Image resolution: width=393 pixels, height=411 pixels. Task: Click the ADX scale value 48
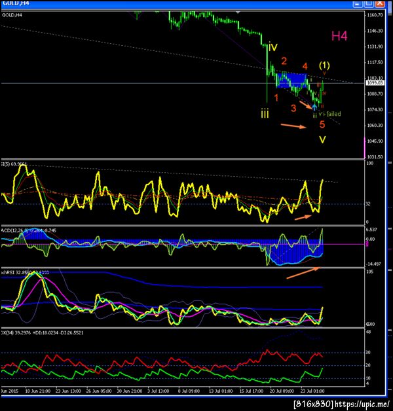368,332
